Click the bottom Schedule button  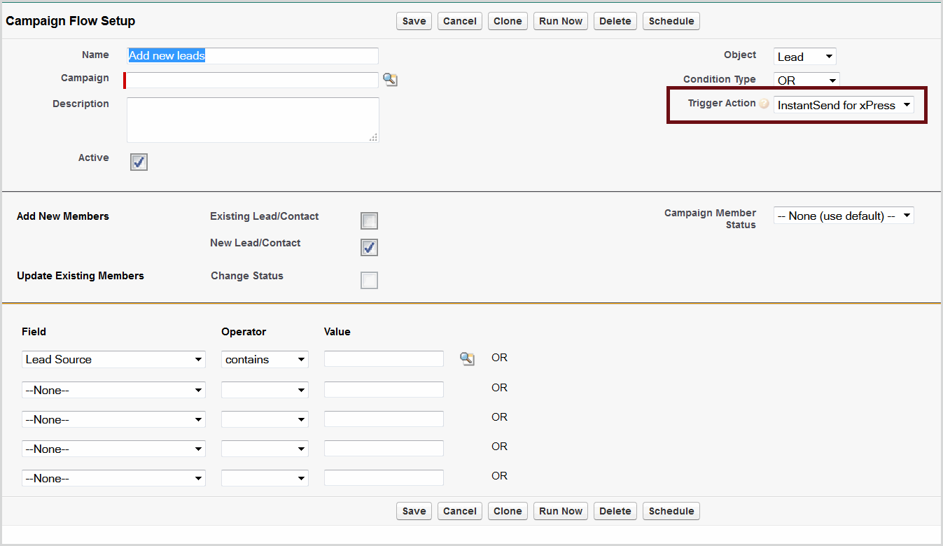(671, 511)
